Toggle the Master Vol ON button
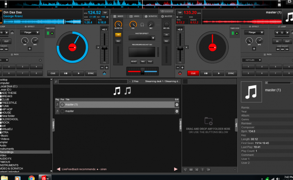The width and height of the screenshot is (293, 180). pyautogui.click(x=118, y=34)
